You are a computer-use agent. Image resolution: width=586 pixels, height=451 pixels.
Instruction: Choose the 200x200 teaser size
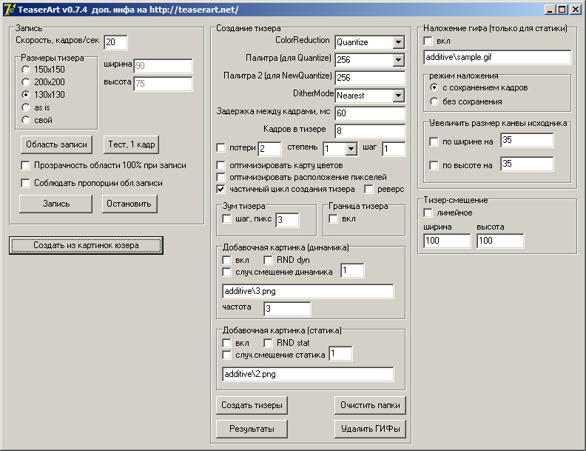[x=27, y=81]
